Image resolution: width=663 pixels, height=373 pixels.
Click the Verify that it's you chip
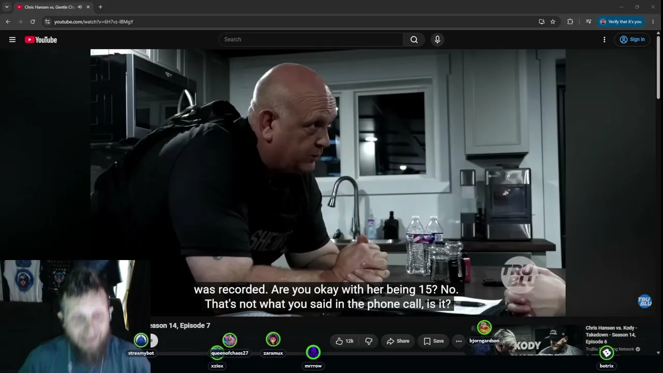(x=621, y=22)
